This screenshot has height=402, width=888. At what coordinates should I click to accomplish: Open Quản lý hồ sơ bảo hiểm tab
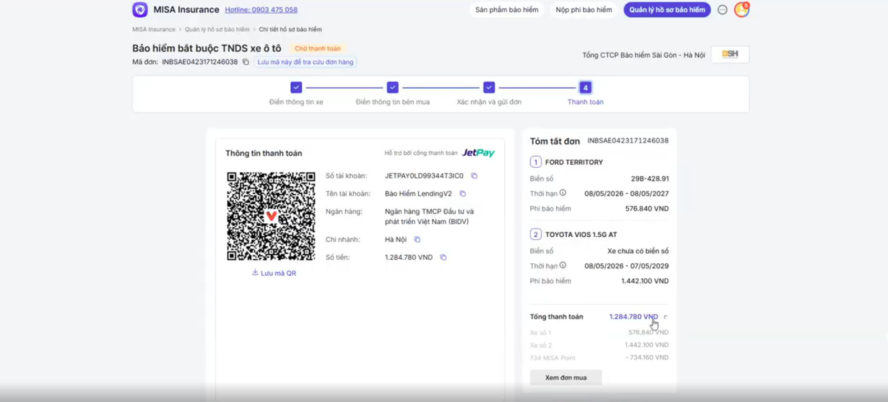point(667,10)
